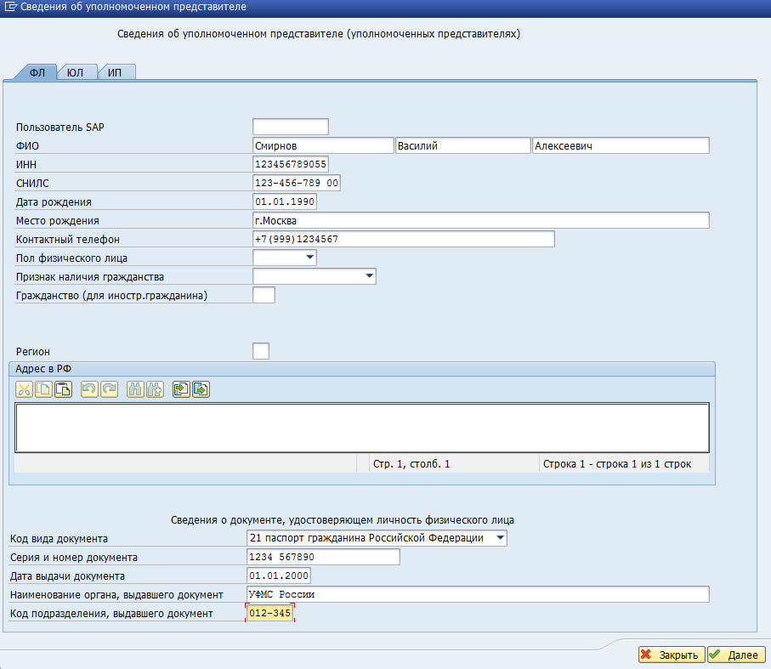Screen dimensions: 771x669
Task: Click the Load local file icon
Action: [x=181, y=389]
